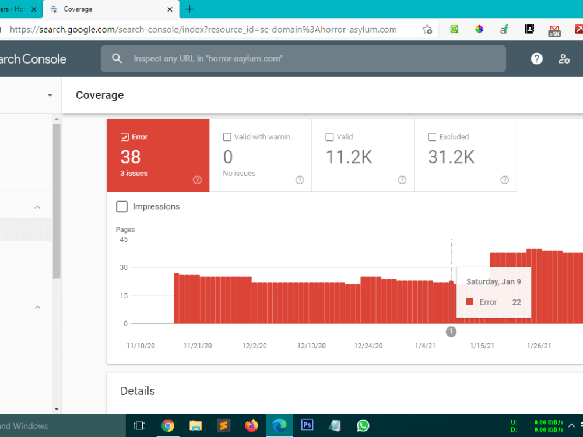Open the colorful pinwheel extension icon
Screen dimensions: 583x437
click(x=479, y=29)
